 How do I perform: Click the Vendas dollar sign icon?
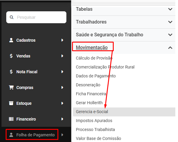(11, 56)
